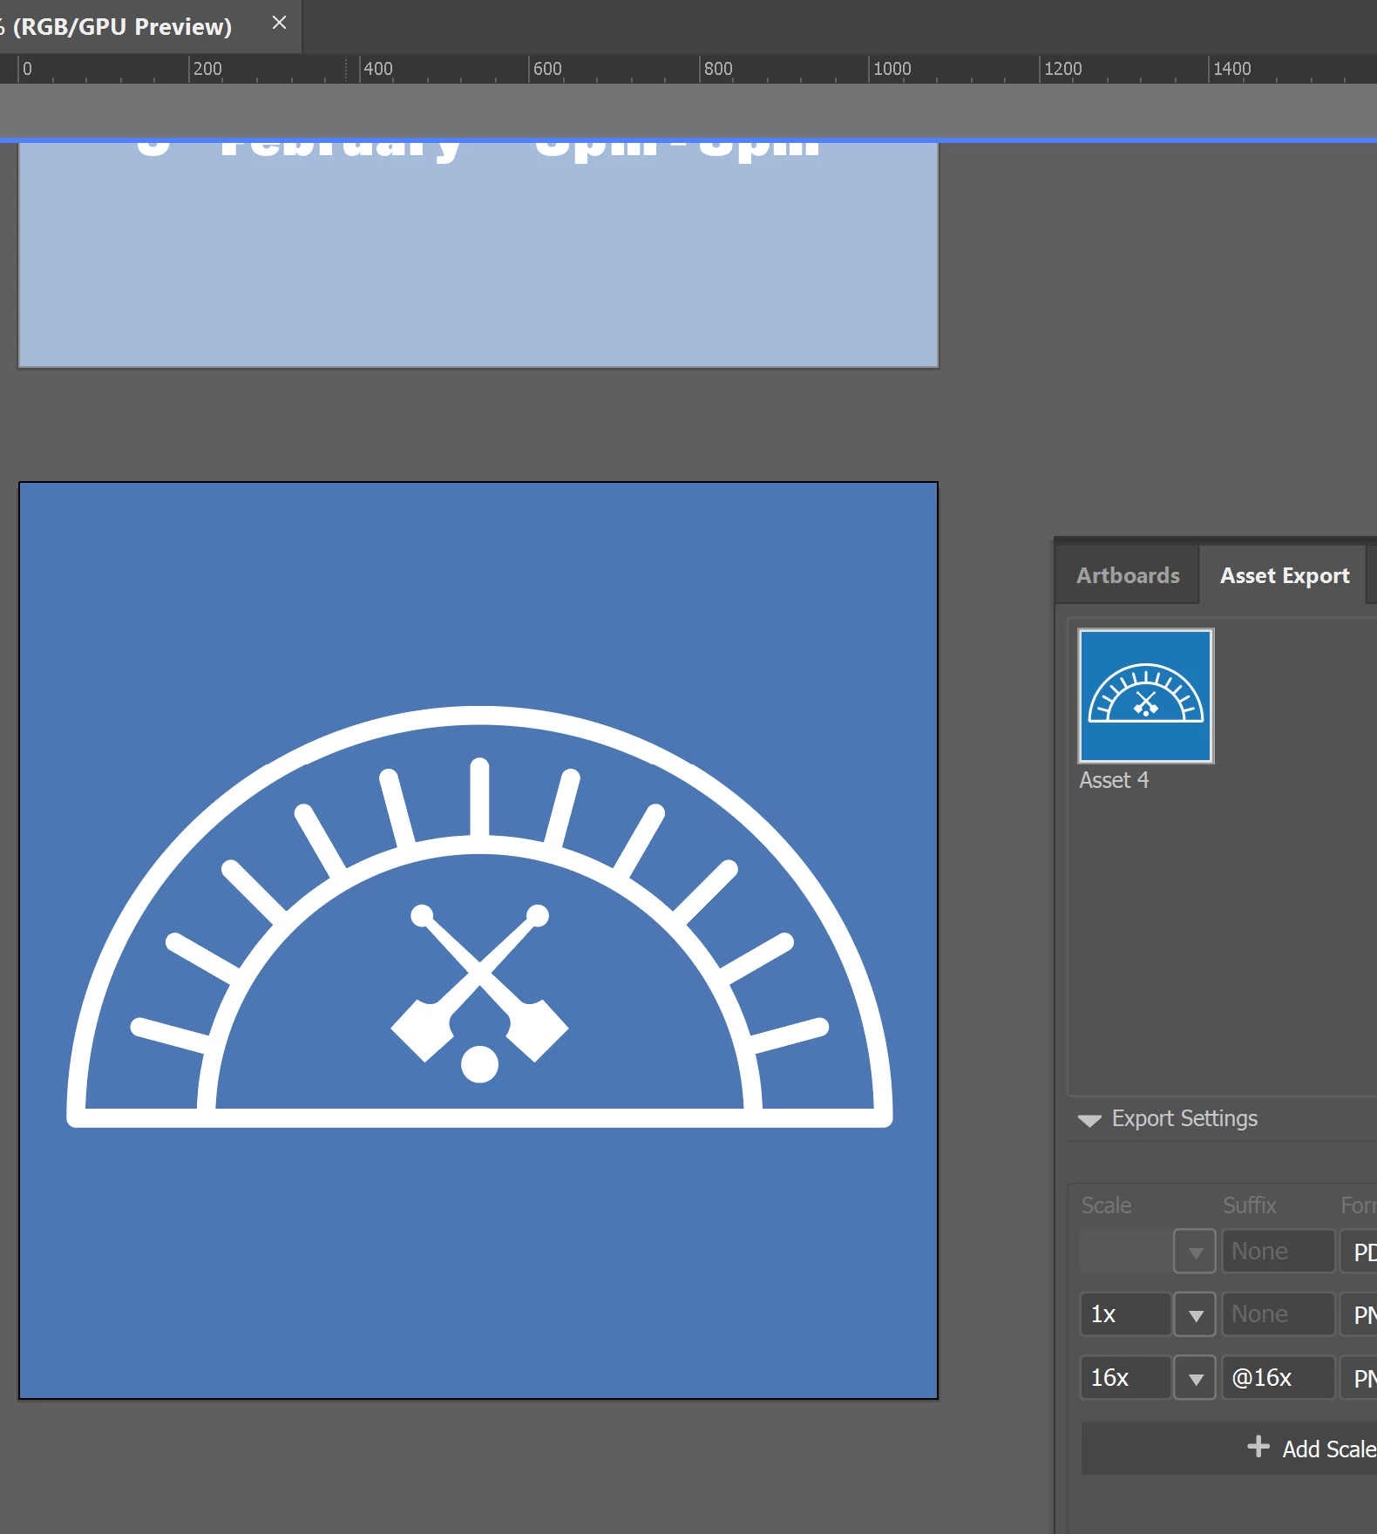This screenshot has width=1377, height=1534.
Task: Open the 1x scale dropdown arrow
Action: click(1195, 1314)
